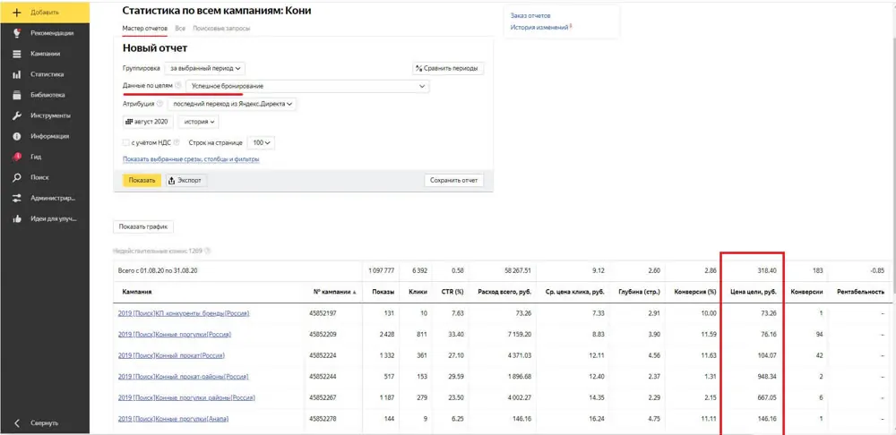Image resolution: width=896 pixels, height=435 pixels.
Task: Click the Конверсия (%) column header
Action: tap(695, 292)
